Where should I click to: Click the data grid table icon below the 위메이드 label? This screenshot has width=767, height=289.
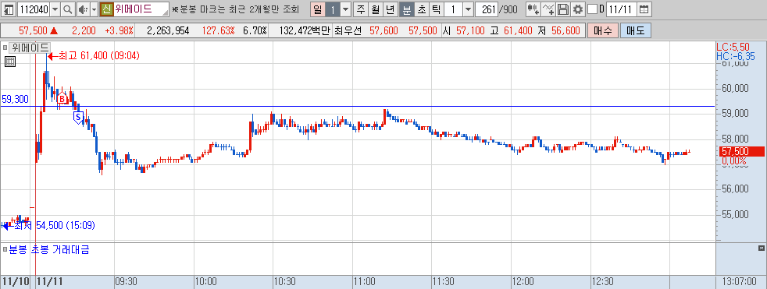pyautogui.click(x=9, y=61)
